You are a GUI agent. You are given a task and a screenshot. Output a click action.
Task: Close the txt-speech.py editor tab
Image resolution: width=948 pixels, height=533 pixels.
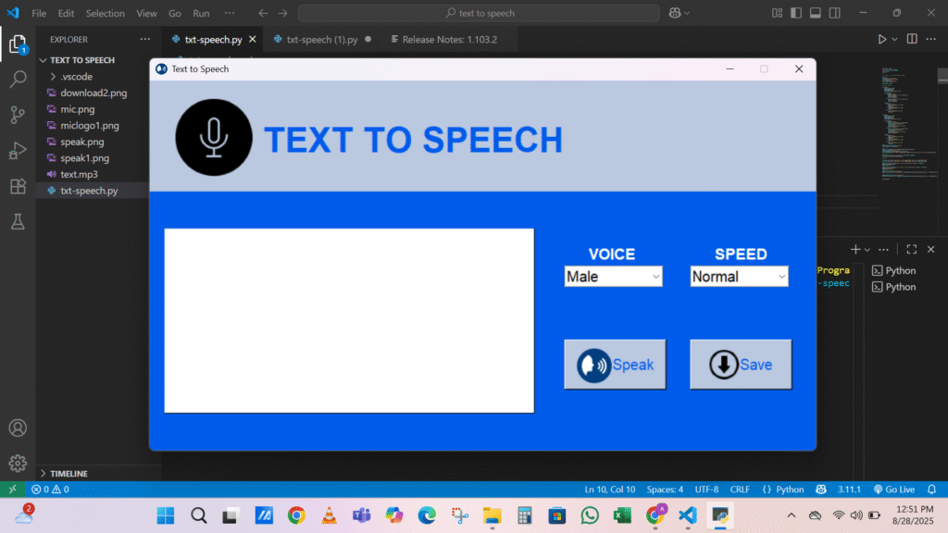[x=252, y=39]
